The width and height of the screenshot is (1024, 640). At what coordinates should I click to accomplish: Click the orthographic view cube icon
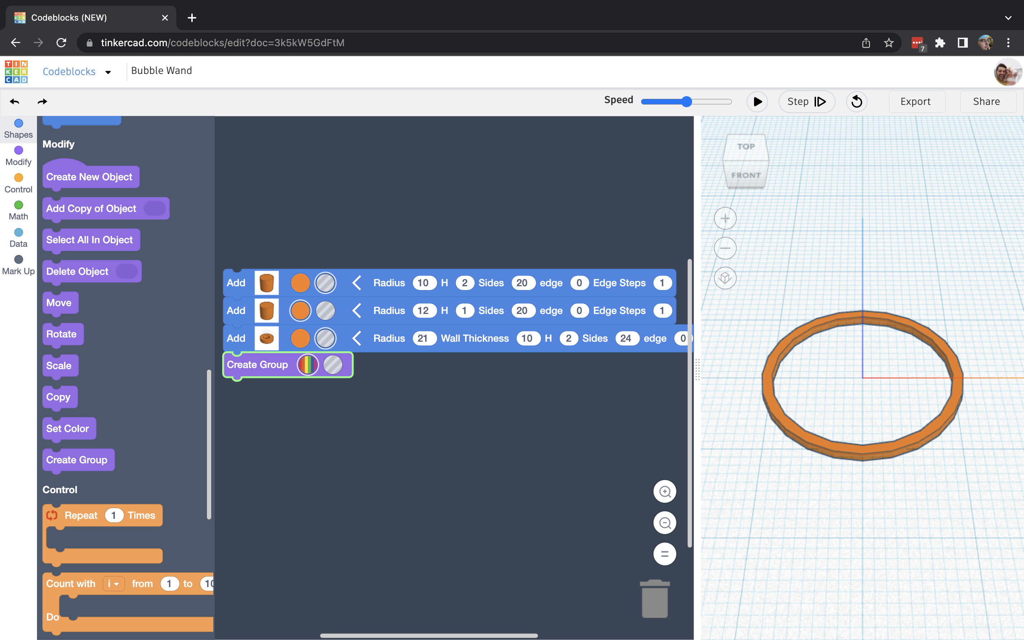pyautogui.click(x=725, y=278)
